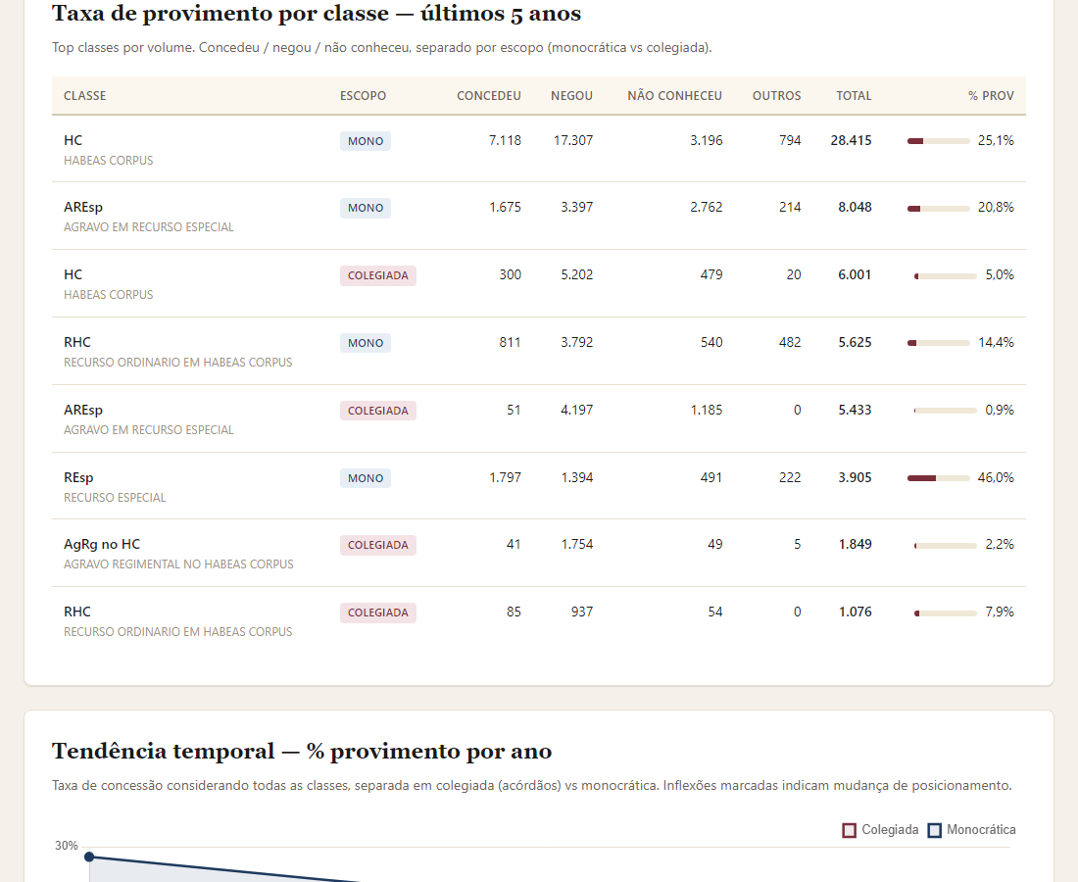Select the MONO badge in the REsp row
The height and width of the screenshot is (882, 1078).
[366, 478]
